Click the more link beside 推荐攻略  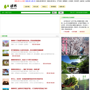pos(57,36)
